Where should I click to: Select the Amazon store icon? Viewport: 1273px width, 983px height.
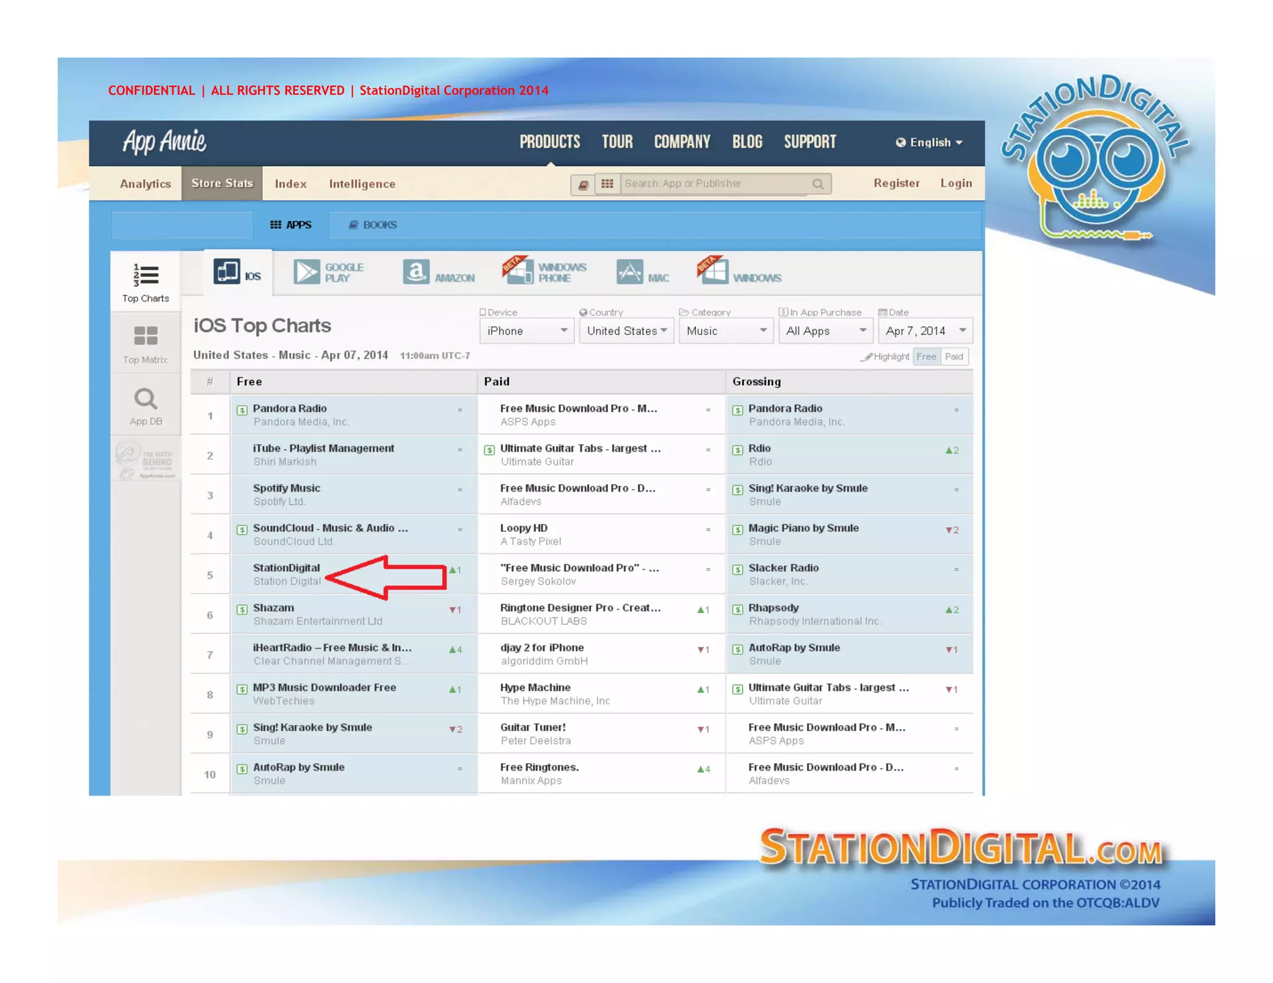click(x=416, y=272)
